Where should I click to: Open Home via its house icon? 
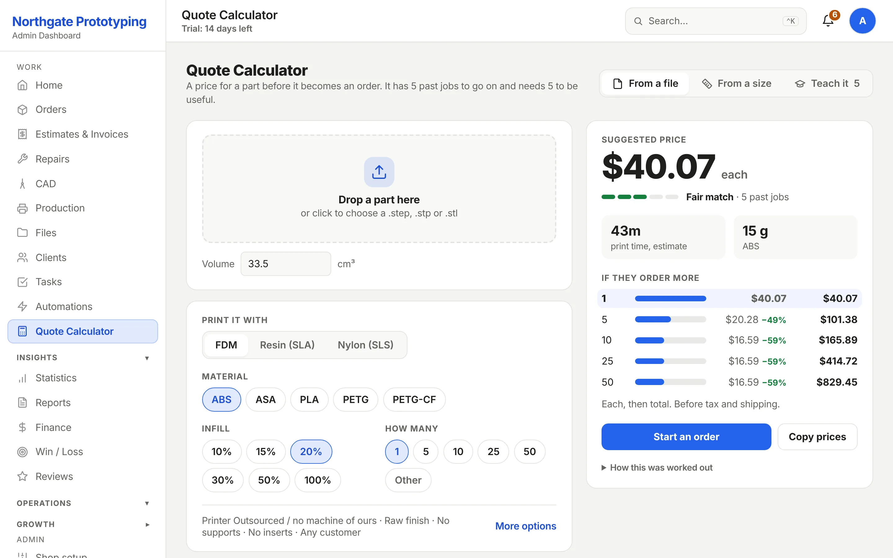[x=23, y=85]
